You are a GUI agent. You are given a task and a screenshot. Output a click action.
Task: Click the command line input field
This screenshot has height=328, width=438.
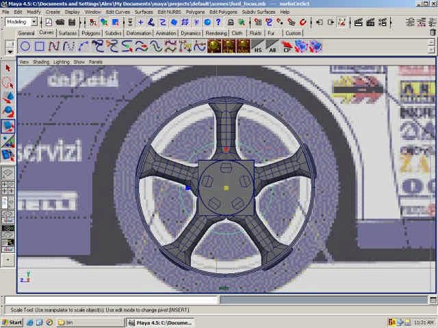tap(111, 300)
